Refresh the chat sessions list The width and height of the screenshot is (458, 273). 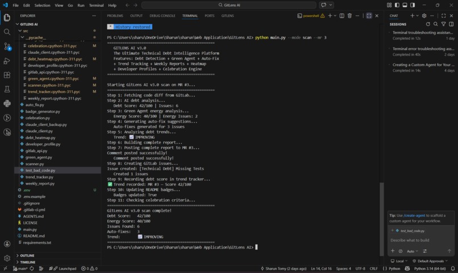point(428,24)
